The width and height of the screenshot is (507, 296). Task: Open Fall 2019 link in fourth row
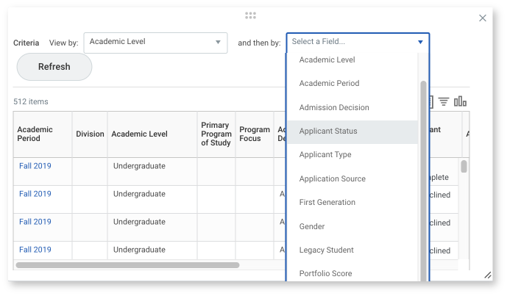[35, 250]
